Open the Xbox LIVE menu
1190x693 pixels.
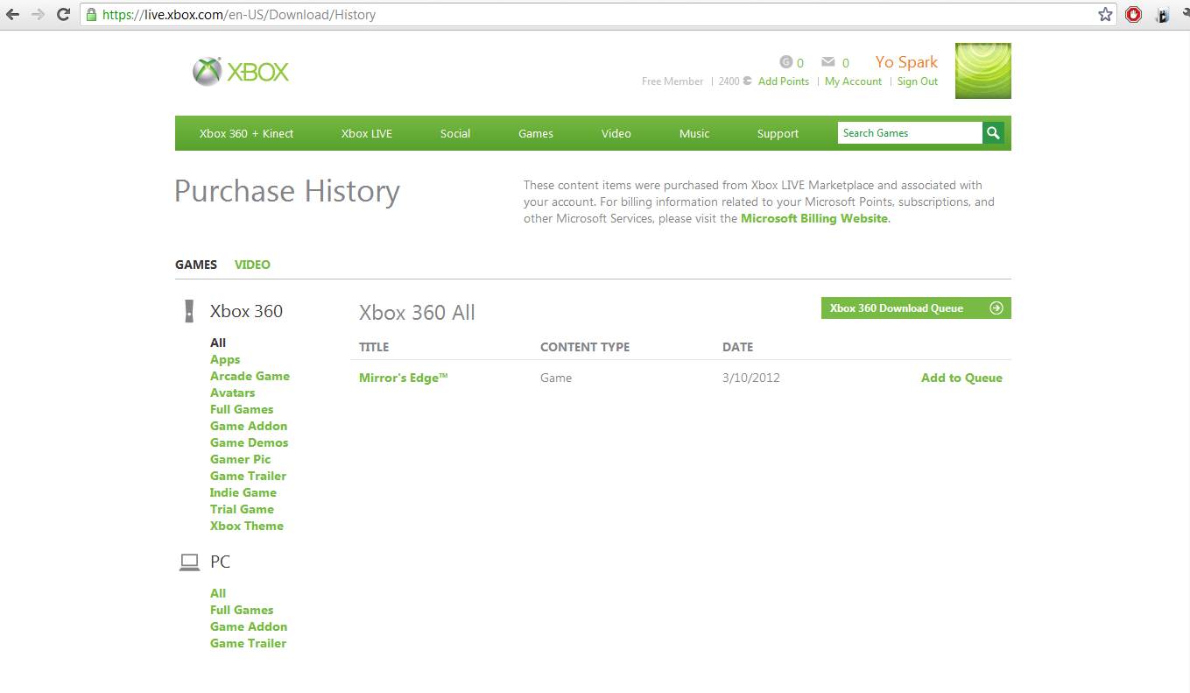367,134
